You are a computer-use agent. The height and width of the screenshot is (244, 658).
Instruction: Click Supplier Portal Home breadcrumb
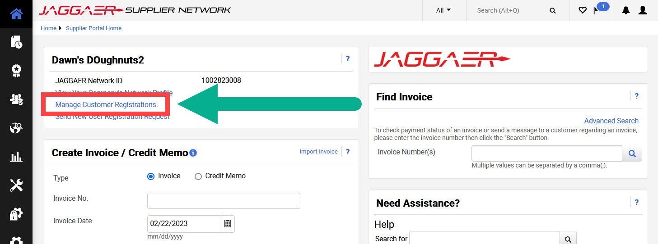93,28
